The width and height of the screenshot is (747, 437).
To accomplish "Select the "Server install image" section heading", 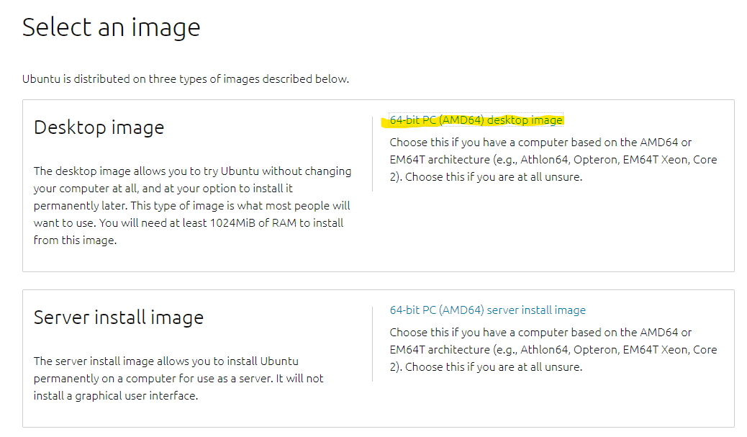I will click(119, 317).
